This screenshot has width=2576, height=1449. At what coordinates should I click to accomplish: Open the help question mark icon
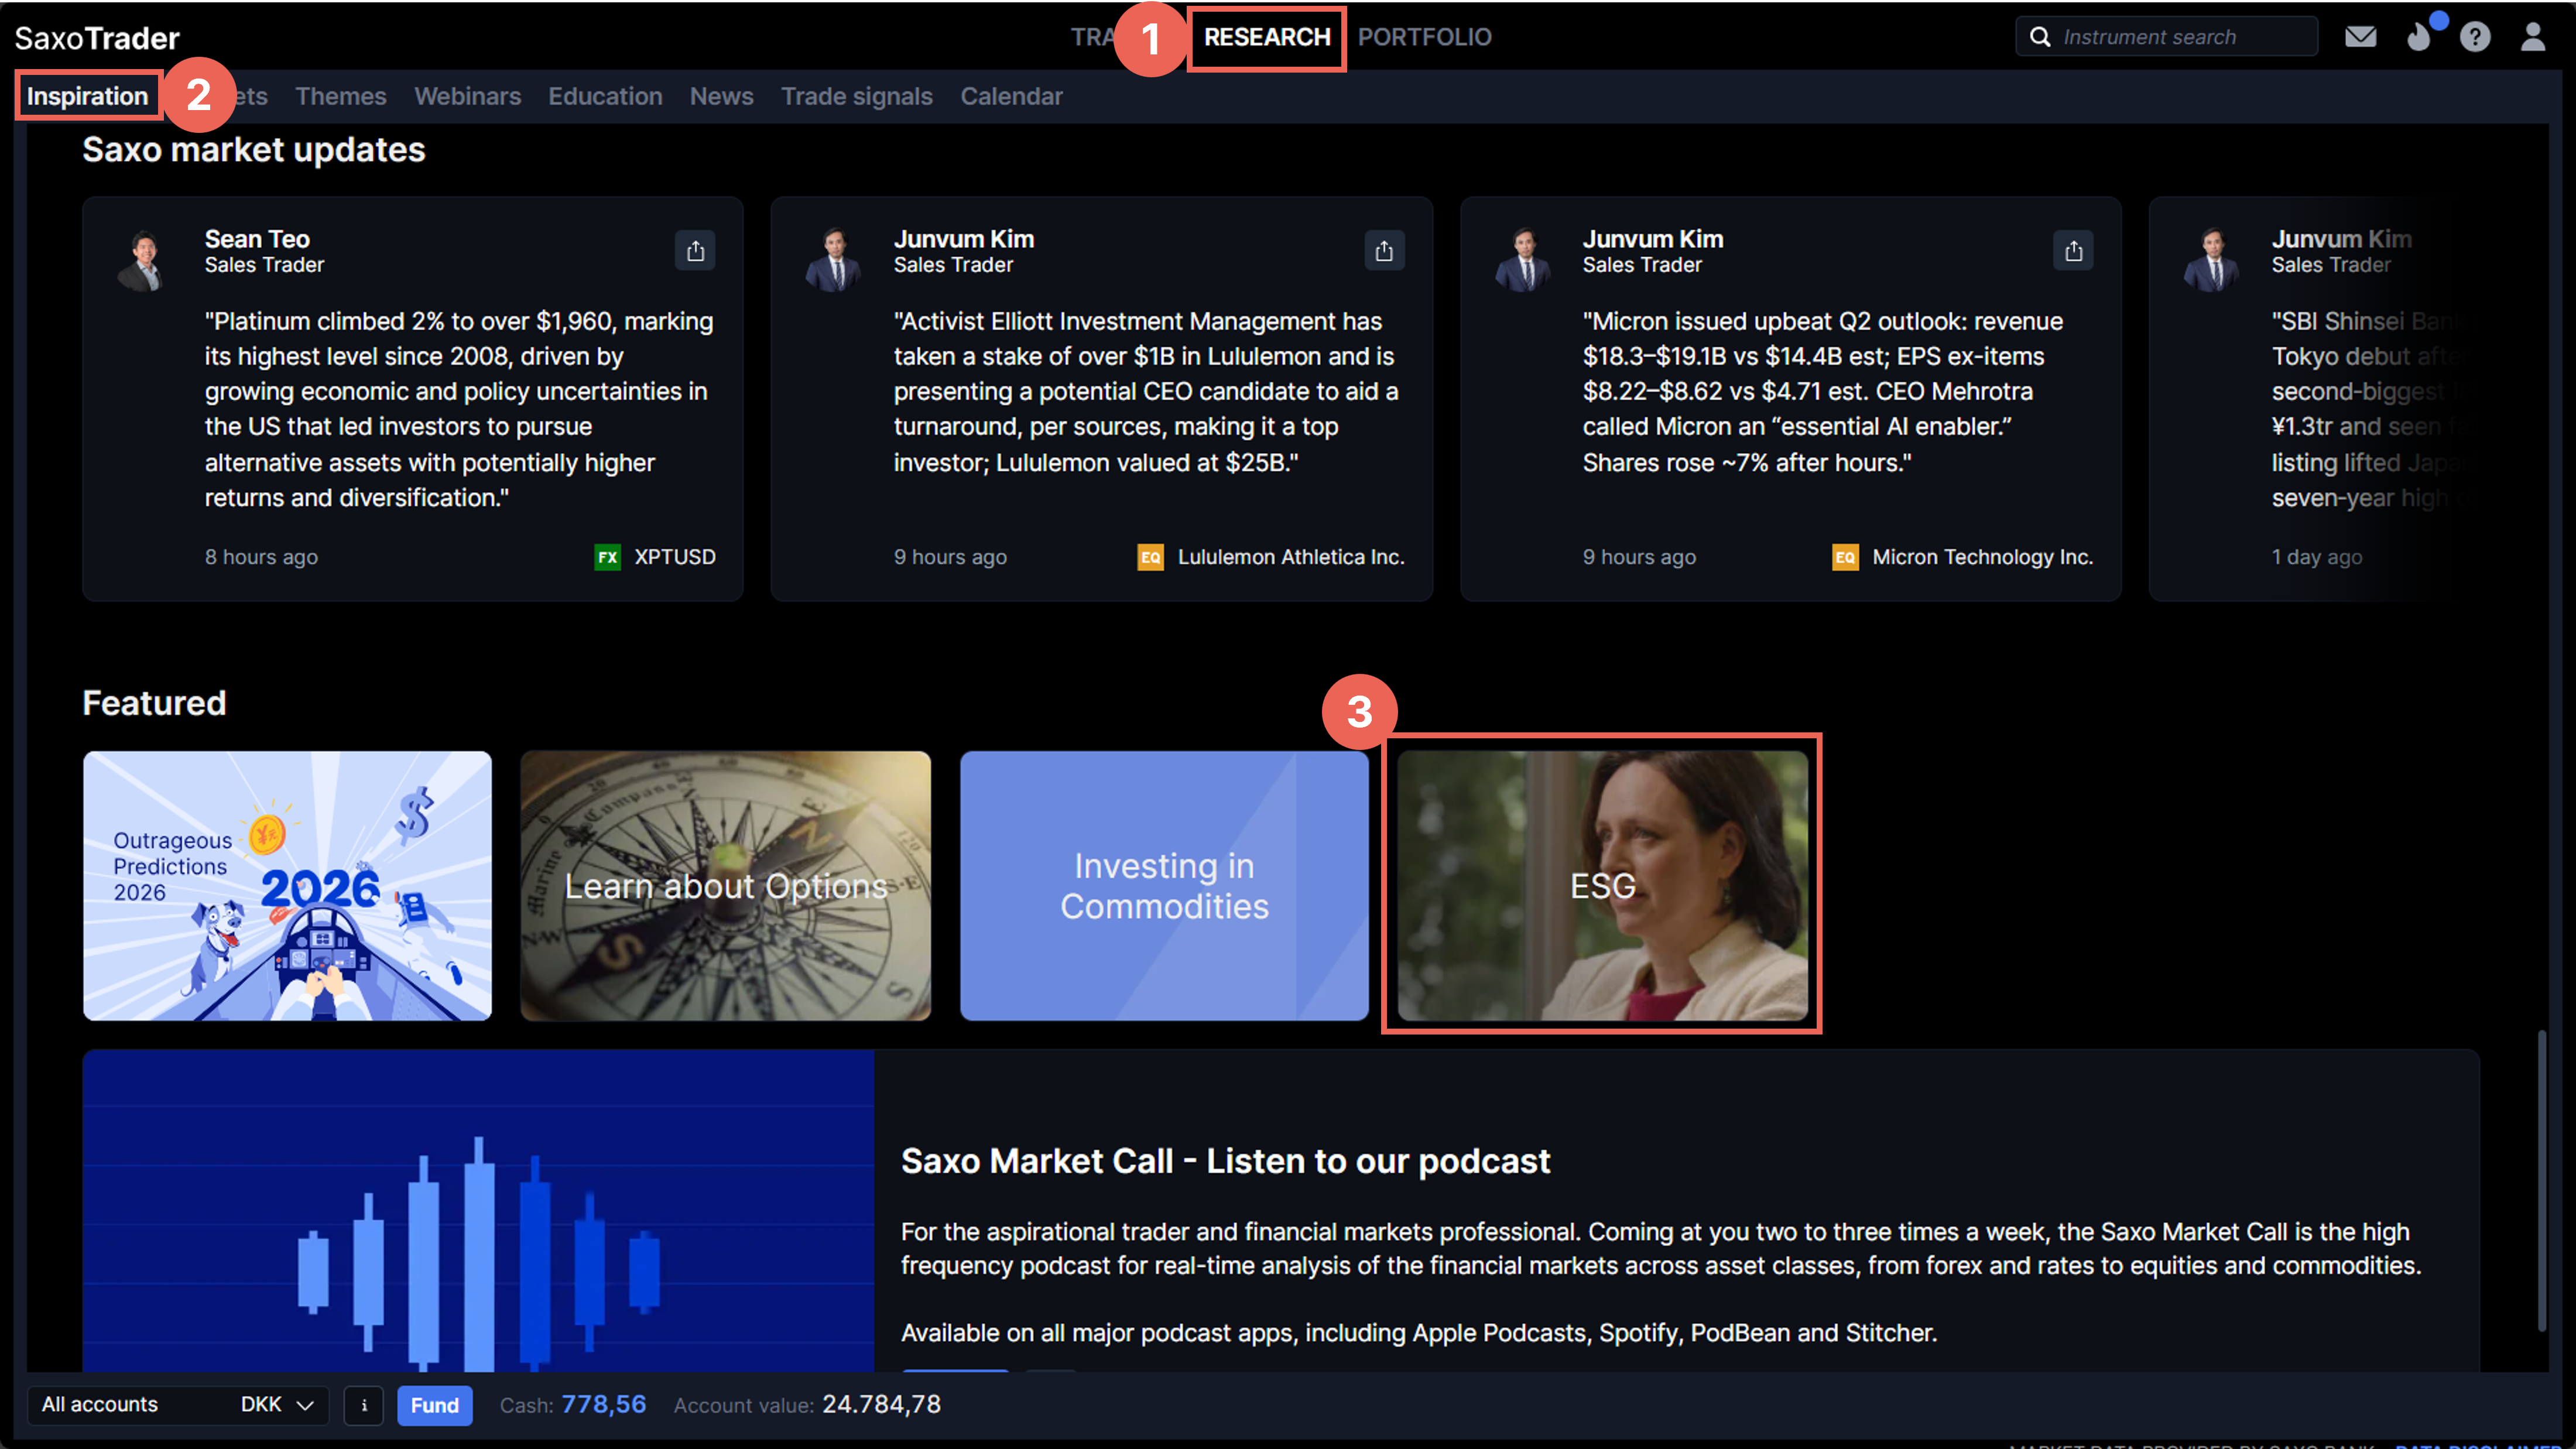2475,37
